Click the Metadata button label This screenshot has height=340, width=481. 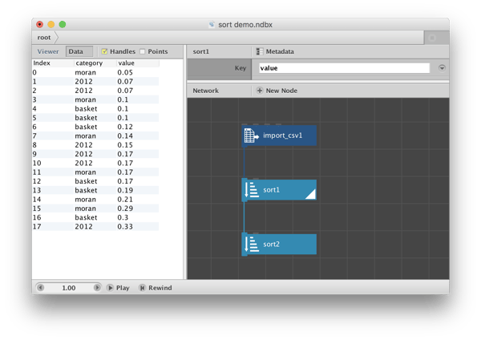280,51
